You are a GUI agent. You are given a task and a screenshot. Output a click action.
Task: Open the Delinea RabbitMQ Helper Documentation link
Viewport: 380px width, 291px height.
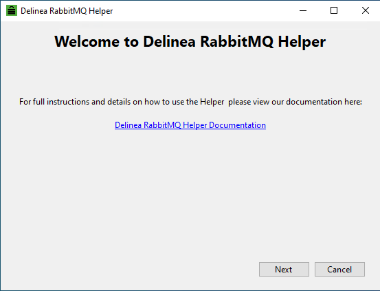(x=190, y=125)
